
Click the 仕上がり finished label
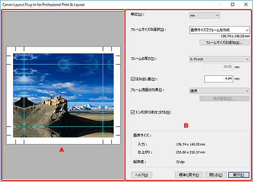[x=145, y=152]
